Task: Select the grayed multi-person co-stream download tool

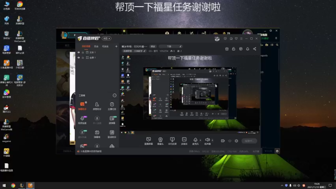Action: point(97,120)
